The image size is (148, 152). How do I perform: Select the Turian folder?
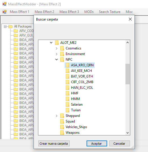[x=76, y=110]
